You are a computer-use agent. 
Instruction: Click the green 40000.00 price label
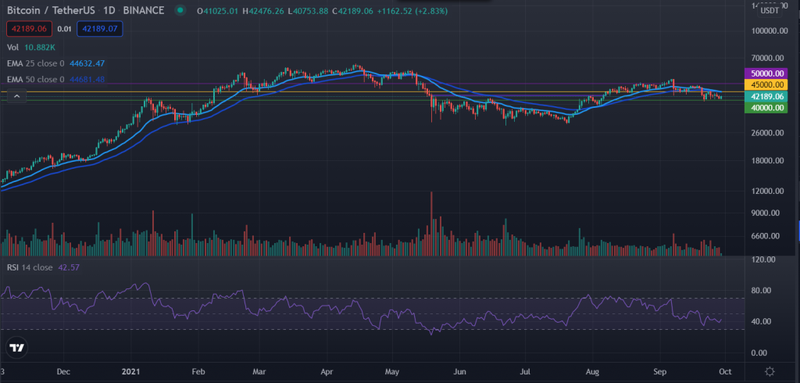pyautogui.click(x=766, y=108)
